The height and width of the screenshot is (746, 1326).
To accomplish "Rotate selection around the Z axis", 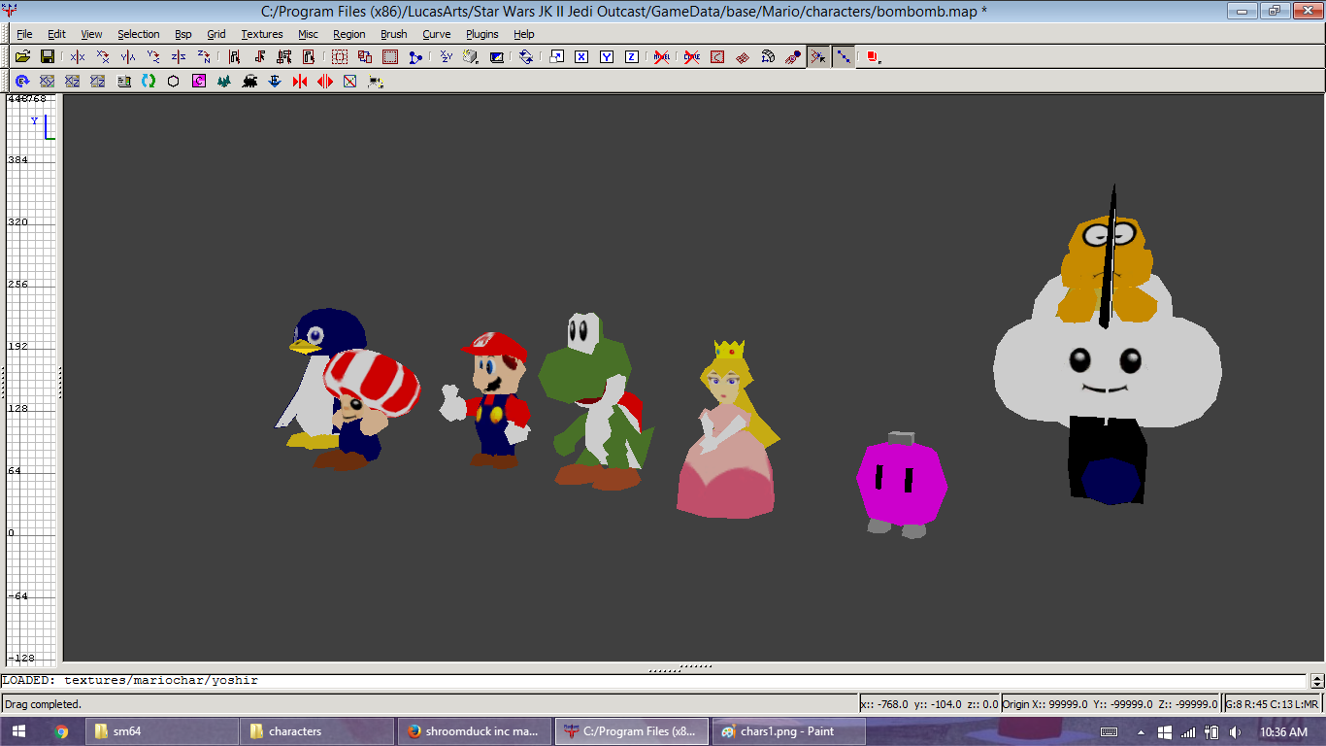I will coord(204,57).
